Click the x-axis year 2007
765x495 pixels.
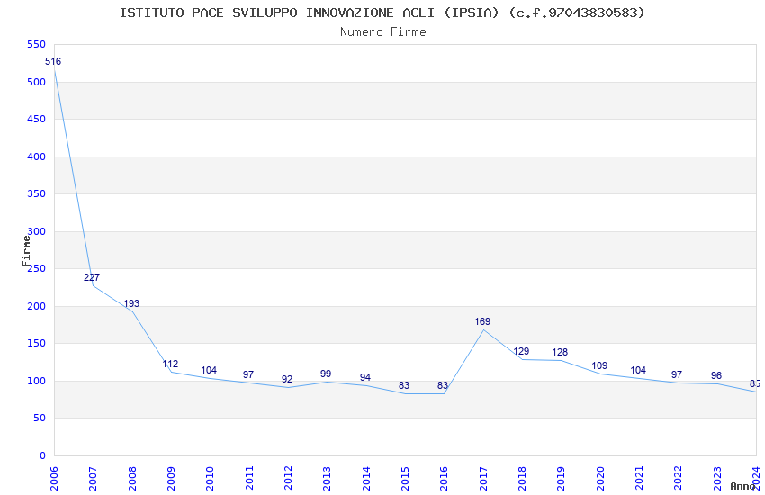pos(93,479)
